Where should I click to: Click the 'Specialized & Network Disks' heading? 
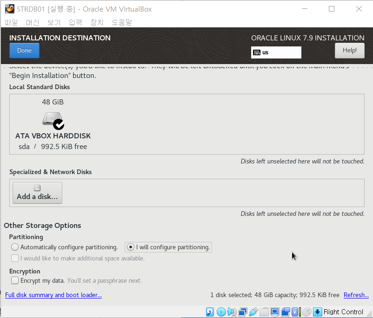pyautogui.click(x=50, y=172)
